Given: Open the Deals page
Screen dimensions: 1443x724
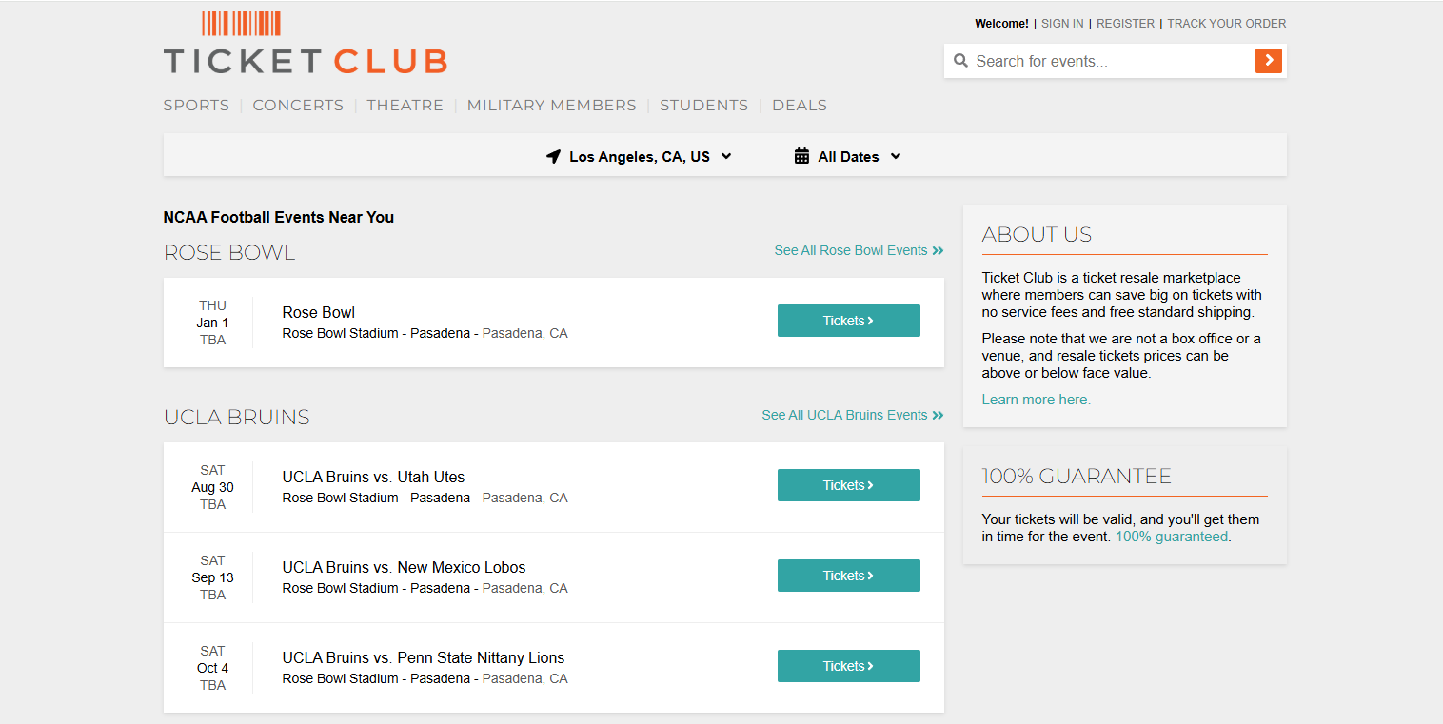Looking at the screenshot, I should click(x=799, y=106).
